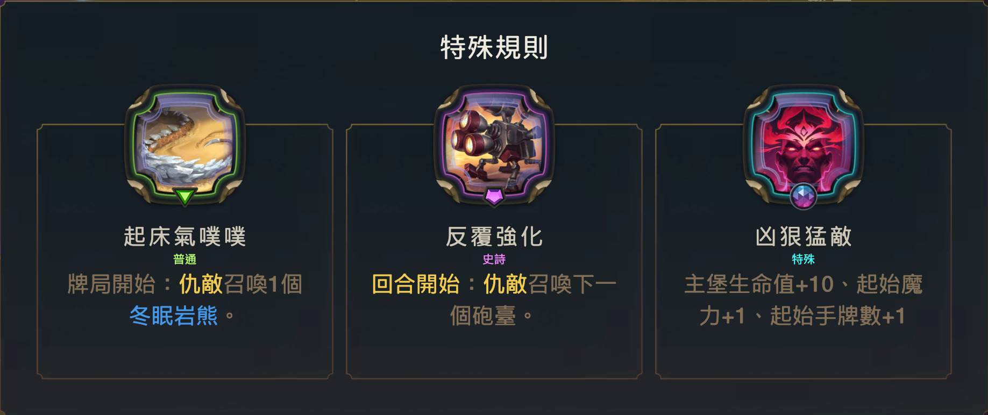The width and height of the screenshot is (988, 415).
Task: Click the green triangle common rarity gem
Action: tap(185, 196)
